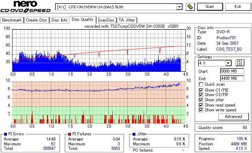Click Jitter maximum 9.8 %

point(181,144)
